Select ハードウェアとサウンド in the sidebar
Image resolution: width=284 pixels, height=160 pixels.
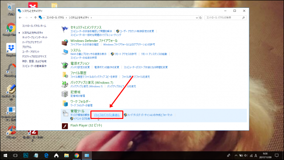(x=32, y=42)
